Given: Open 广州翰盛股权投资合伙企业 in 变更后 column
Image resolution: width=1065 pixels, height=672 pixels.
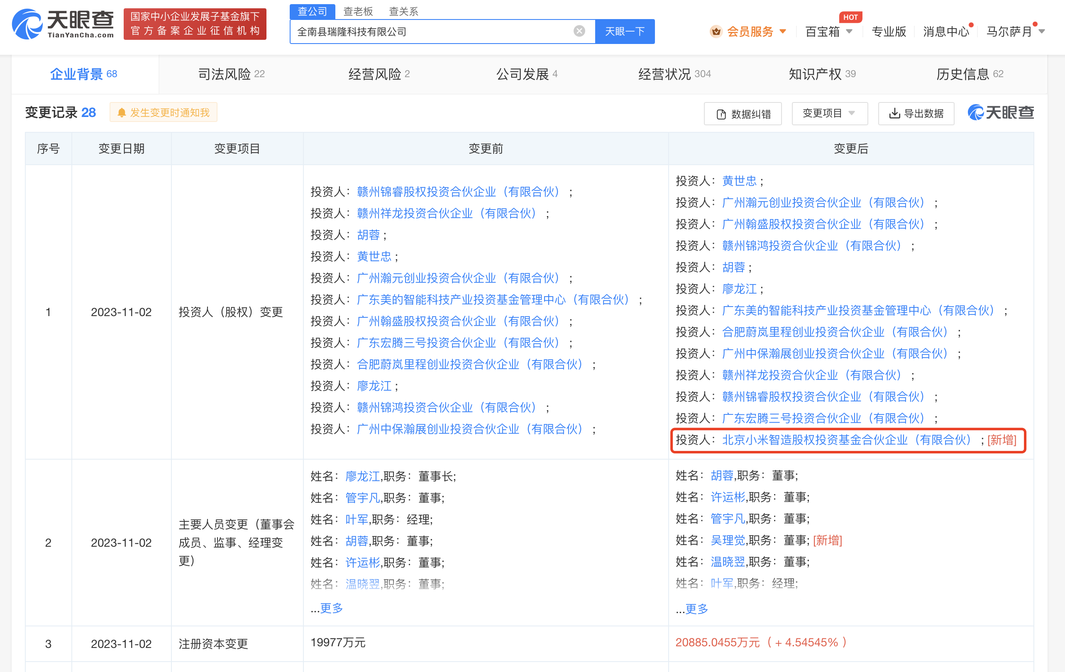Looking at the screenshot, I should tap(824, 224).
